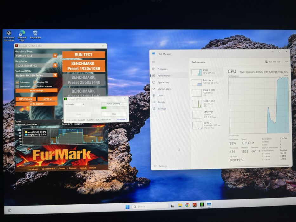Image resolution: width=296 pixels, height=222 pixels.
Task: Click the CPU Burner button in FurMark
Action: (36, 104)
